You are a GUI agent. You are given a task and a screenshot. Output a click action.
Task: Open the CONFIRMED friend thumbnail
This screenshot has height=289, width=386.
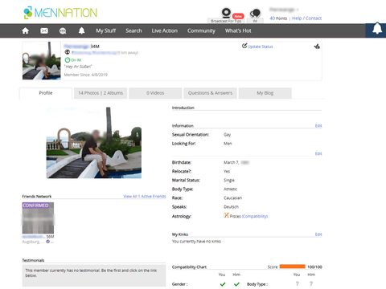click(x=38, y=218)
